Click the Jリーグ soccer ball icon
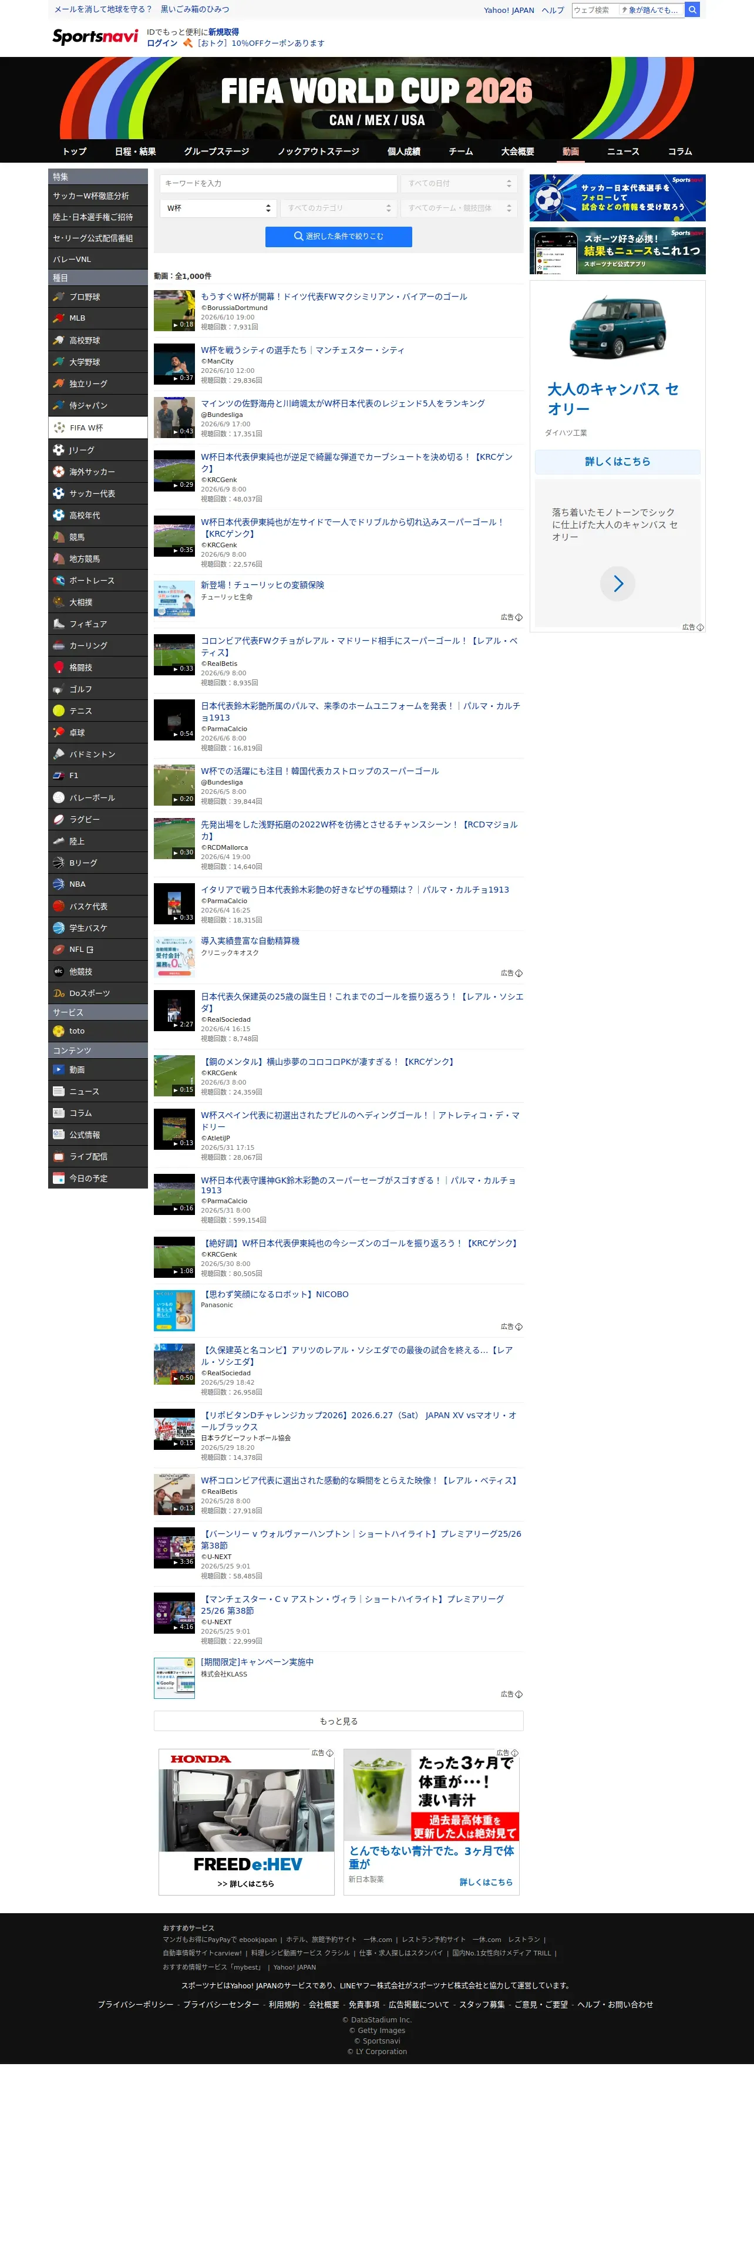 coord(59,450)
